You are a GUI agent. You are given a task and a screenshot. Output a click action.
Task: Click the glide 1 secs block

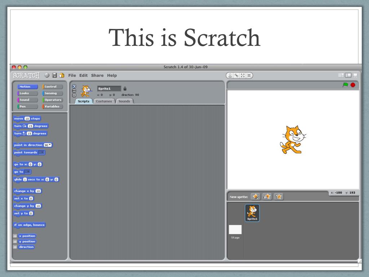tap(36, 180)
